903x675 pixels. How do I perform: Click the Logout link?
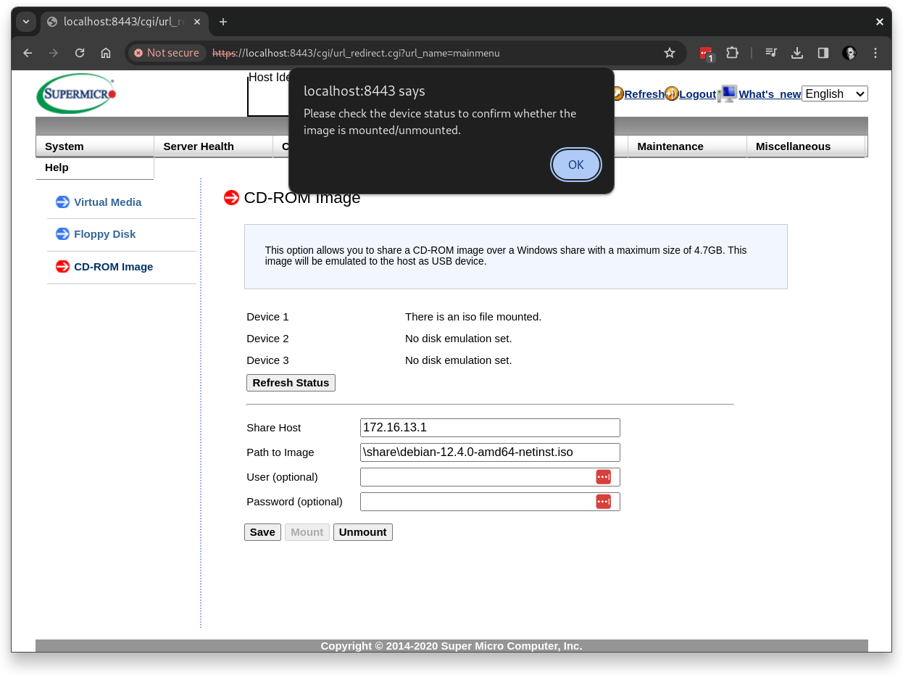(697, 94)
